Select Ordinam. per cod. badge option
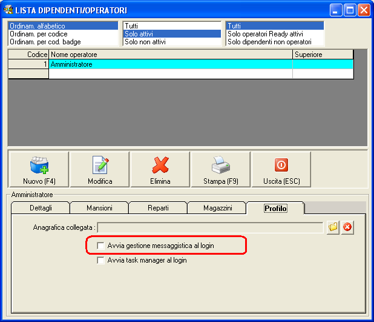The width and height of the screenshot is (374, 322). click(x=63, y=42)
